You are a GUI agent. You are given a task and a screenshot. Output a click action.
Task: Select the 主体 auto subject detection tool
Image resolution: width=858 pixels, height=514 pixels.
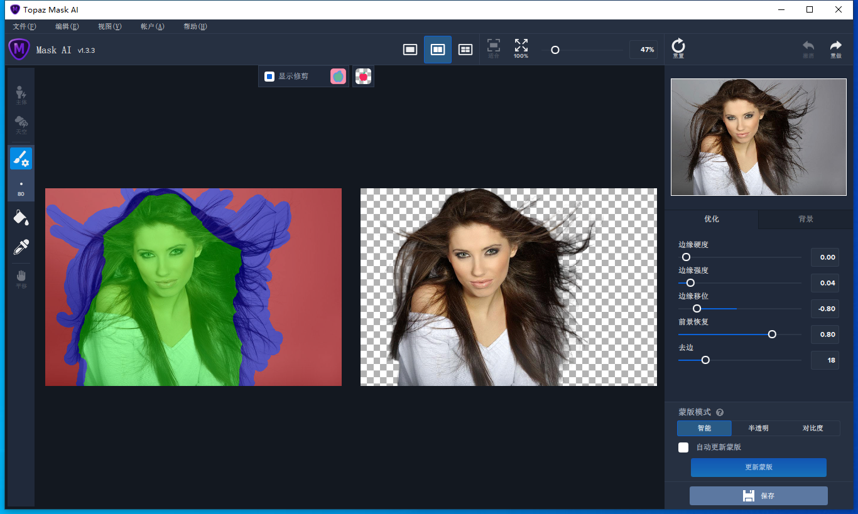21,94
